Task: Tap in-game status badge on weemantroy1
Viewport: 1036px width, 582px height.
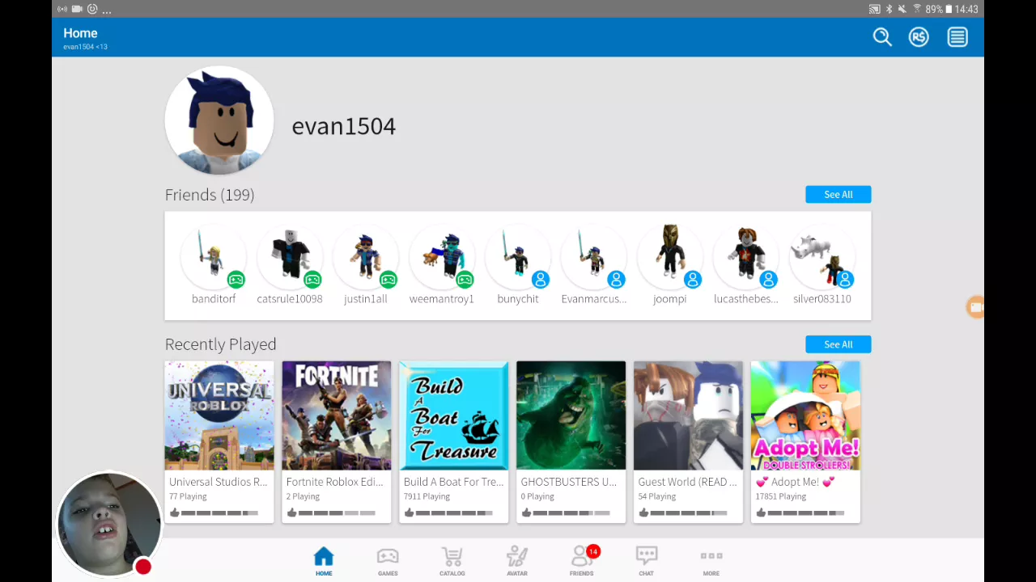Action: tap(465, 280)
